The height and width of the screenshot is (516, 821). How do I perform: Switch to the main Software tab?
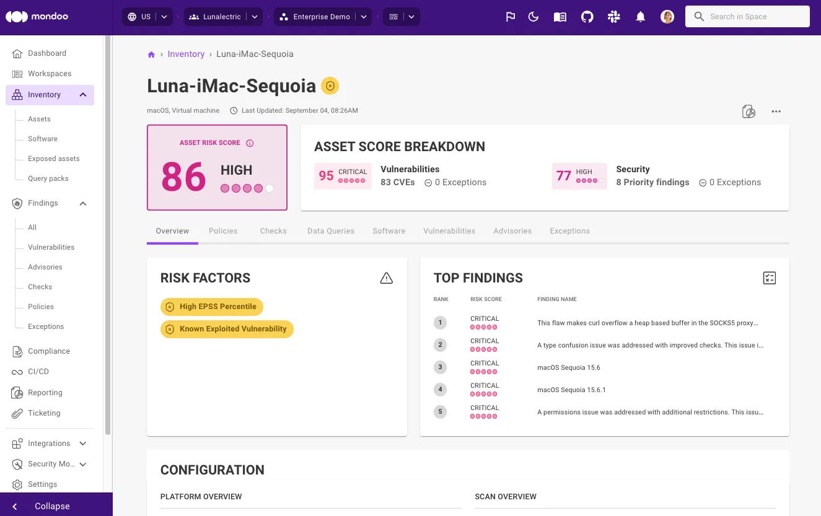click(389, 231)
